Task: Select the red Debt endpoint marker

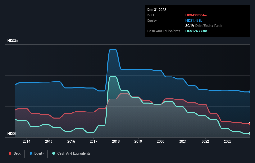Action: pos(250,124)
